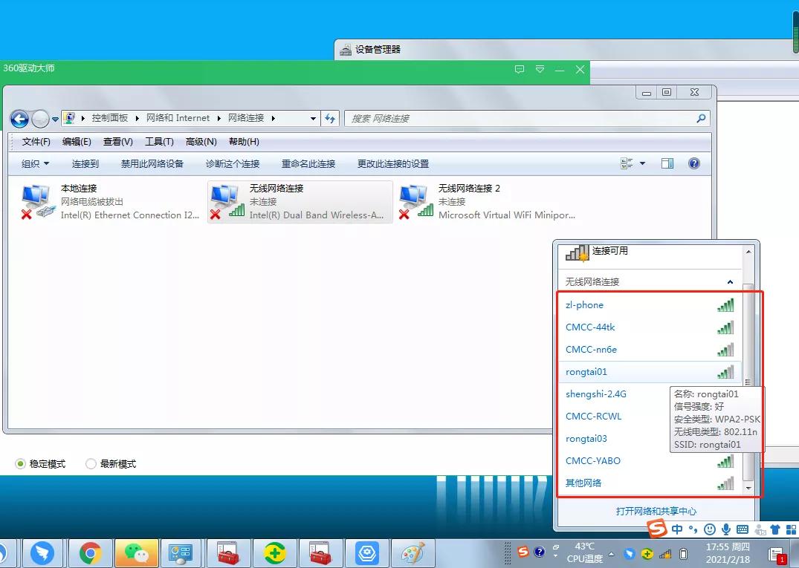The image size is (799, 568).
Task: Open the 组织 dropdown menu
Action: point(34,163)
